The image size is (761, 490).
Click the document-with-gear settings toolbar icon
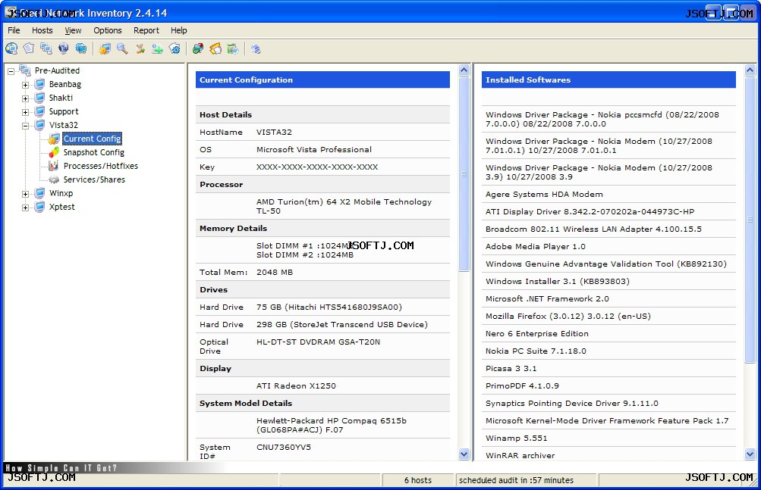click(x=175, y=48)
